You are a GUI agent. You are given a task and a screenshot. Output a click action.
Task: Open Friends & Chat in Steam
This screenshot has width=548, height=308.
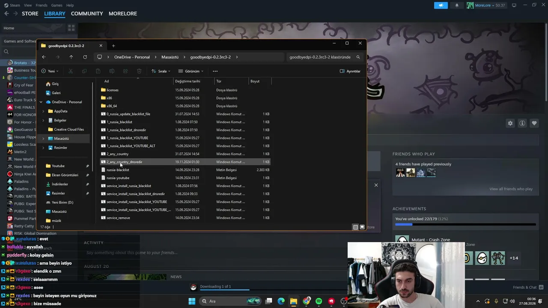coord(528,287)
